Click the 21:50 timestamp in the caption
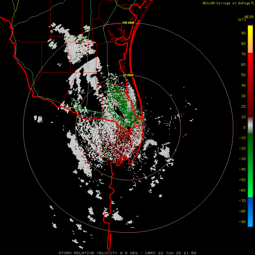 [x=190, y=253]
